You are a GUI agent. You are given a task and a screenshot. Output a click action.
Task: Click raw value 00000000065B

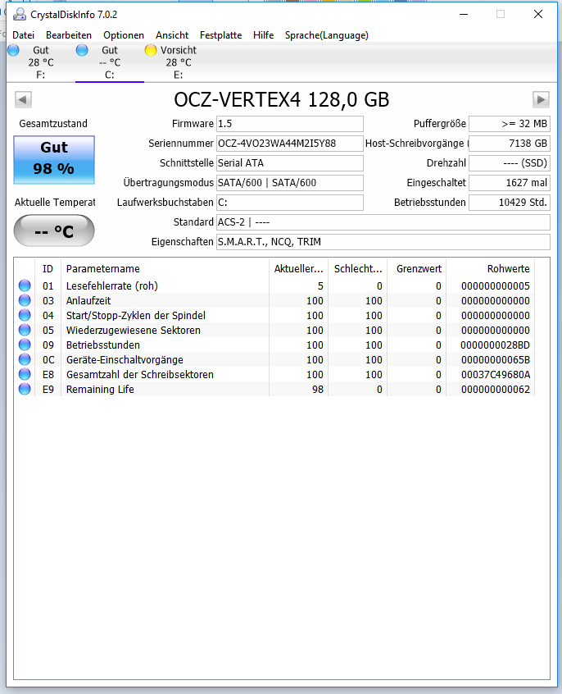point(496,360)
